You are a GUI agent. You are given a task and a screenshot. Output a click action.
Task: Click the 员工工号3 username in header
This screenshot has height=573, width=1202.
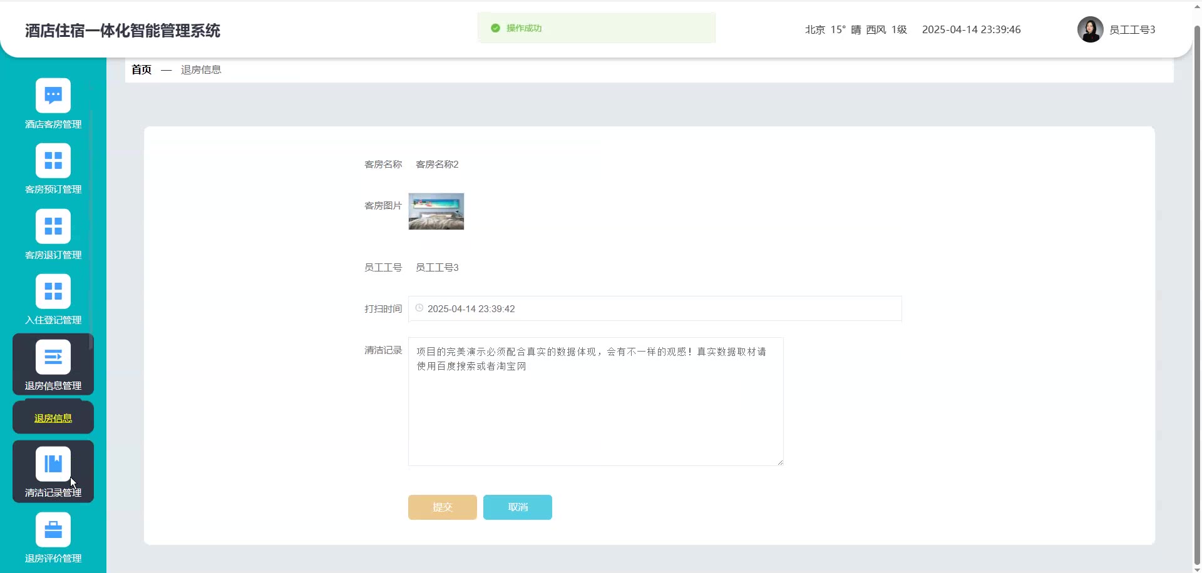coord(1132,29)
